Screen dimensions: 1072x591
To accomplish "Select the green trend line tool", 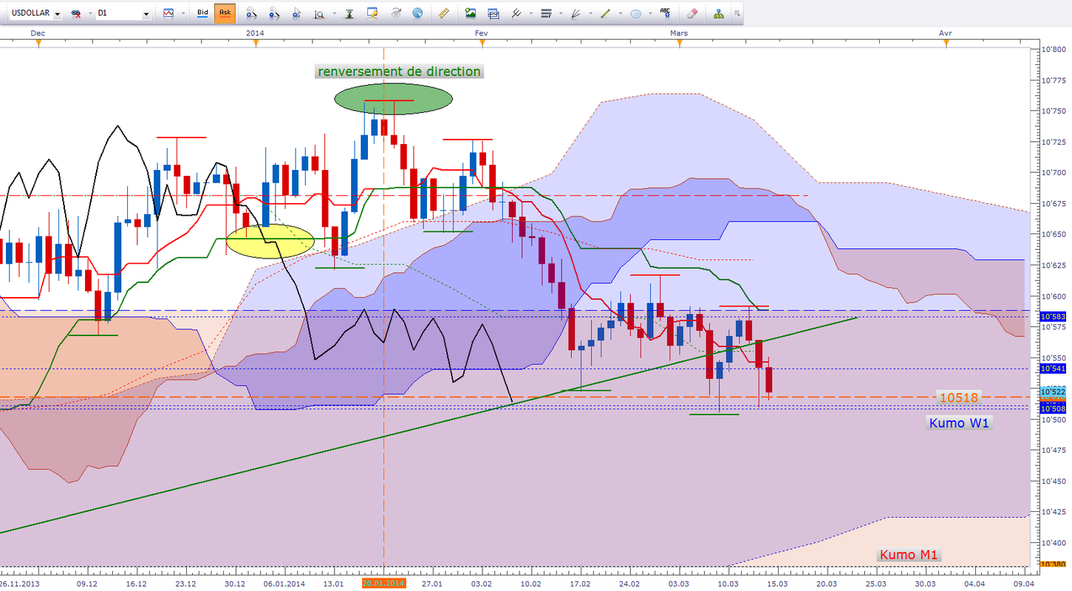I will click(x=605, y=13).
